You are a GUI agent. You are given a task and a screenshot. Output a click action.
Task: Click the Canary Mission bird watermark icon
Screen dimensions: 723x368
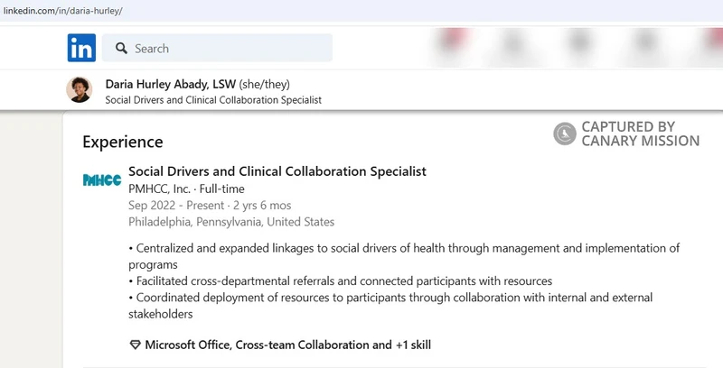point(565,133)
